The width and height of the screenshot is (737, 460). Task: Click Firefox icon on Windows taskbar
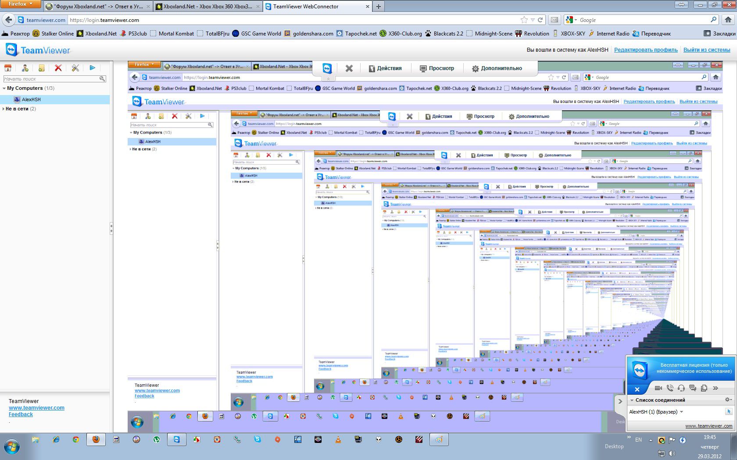96,439
